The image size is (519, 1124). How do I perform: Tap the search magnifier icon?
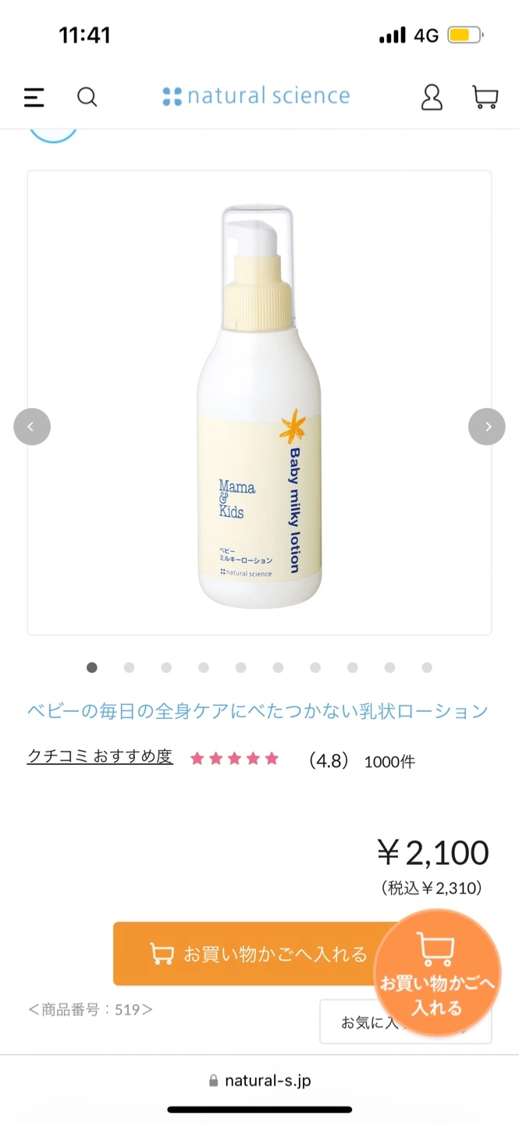pos(87,98)
